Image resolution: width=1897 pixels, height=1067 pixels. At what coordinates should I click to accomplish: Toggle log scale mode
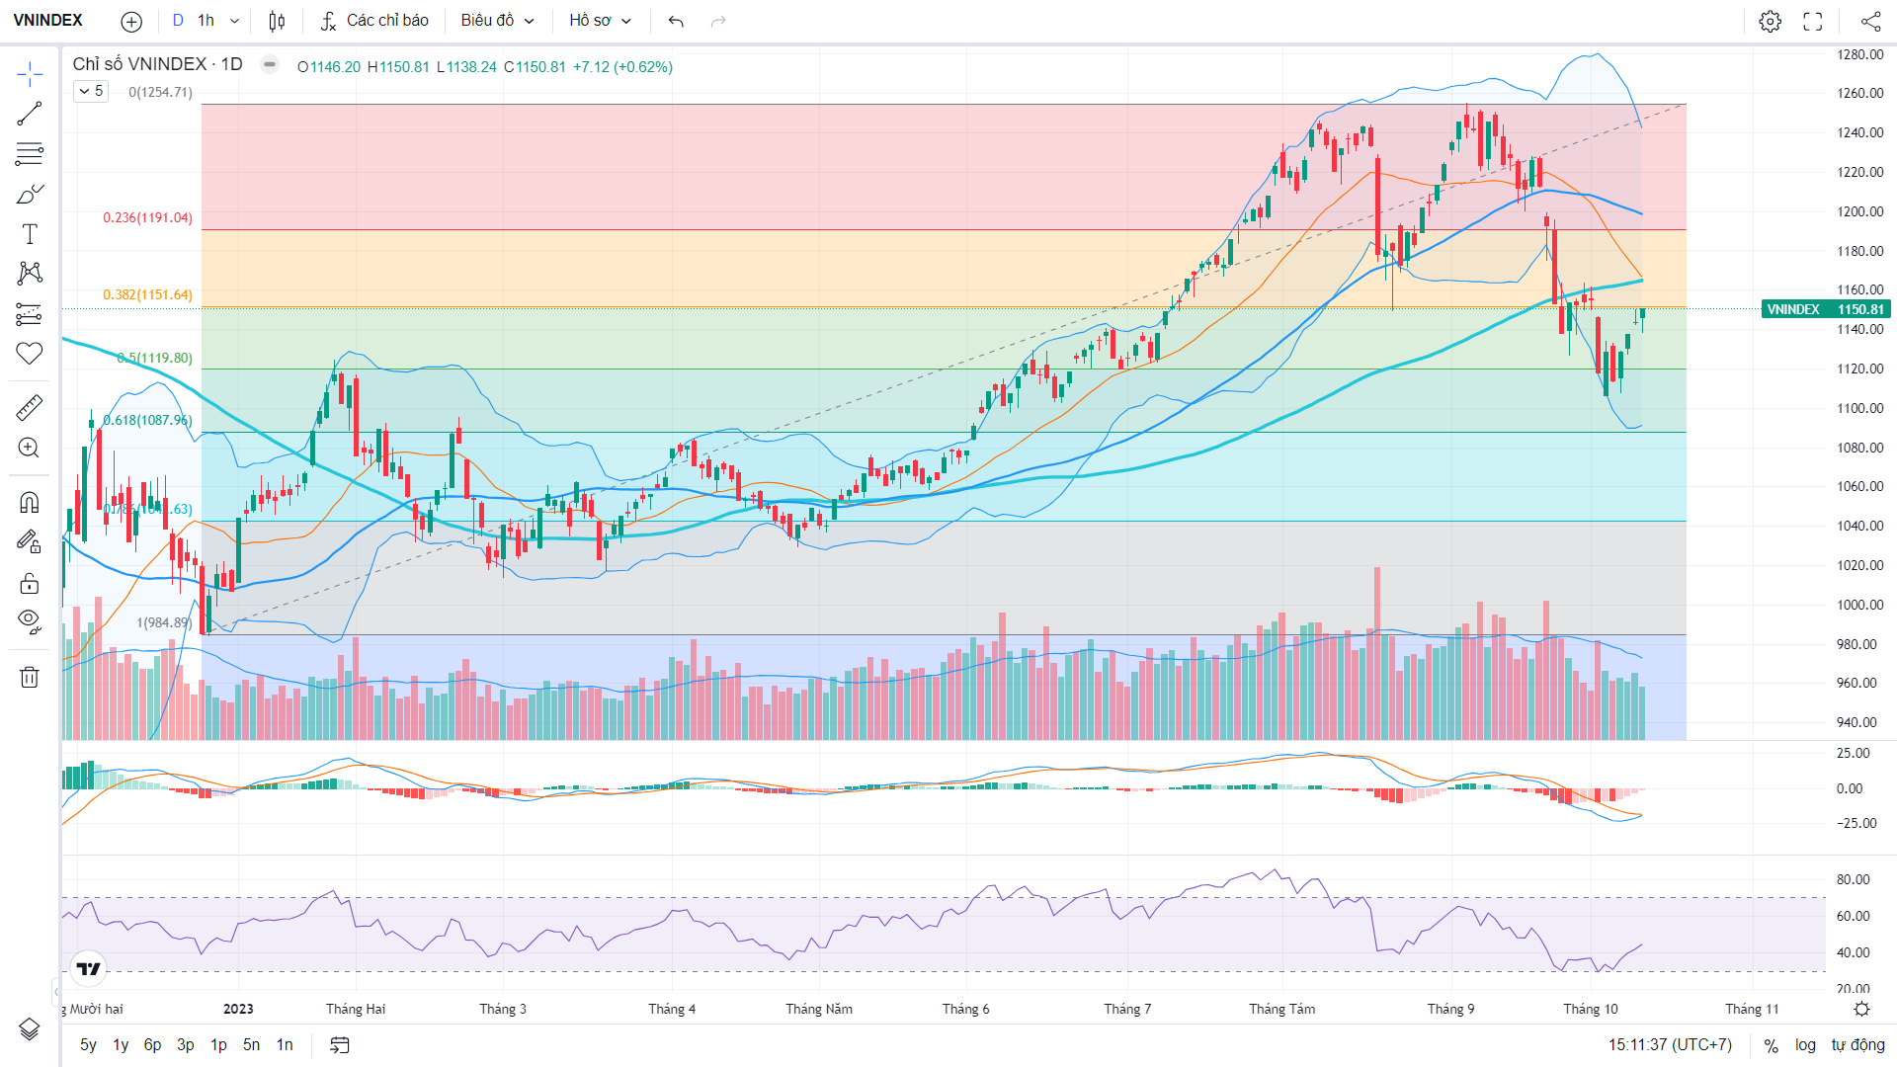pos(1805,1045)
